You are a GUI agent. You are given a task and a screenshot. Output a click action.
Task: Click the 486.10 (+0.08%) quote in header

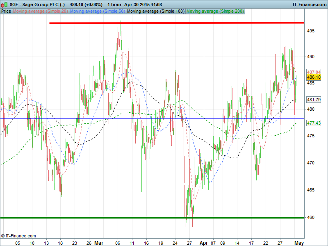(86, 4)
